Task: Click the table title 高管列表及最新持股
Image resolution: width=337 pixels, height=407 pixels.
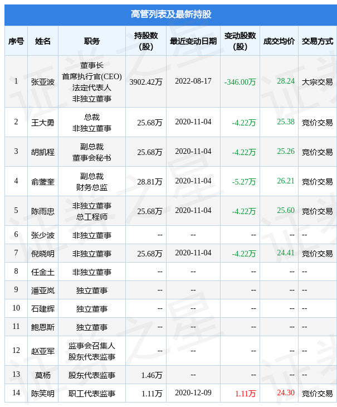Action: coord(171,14)
